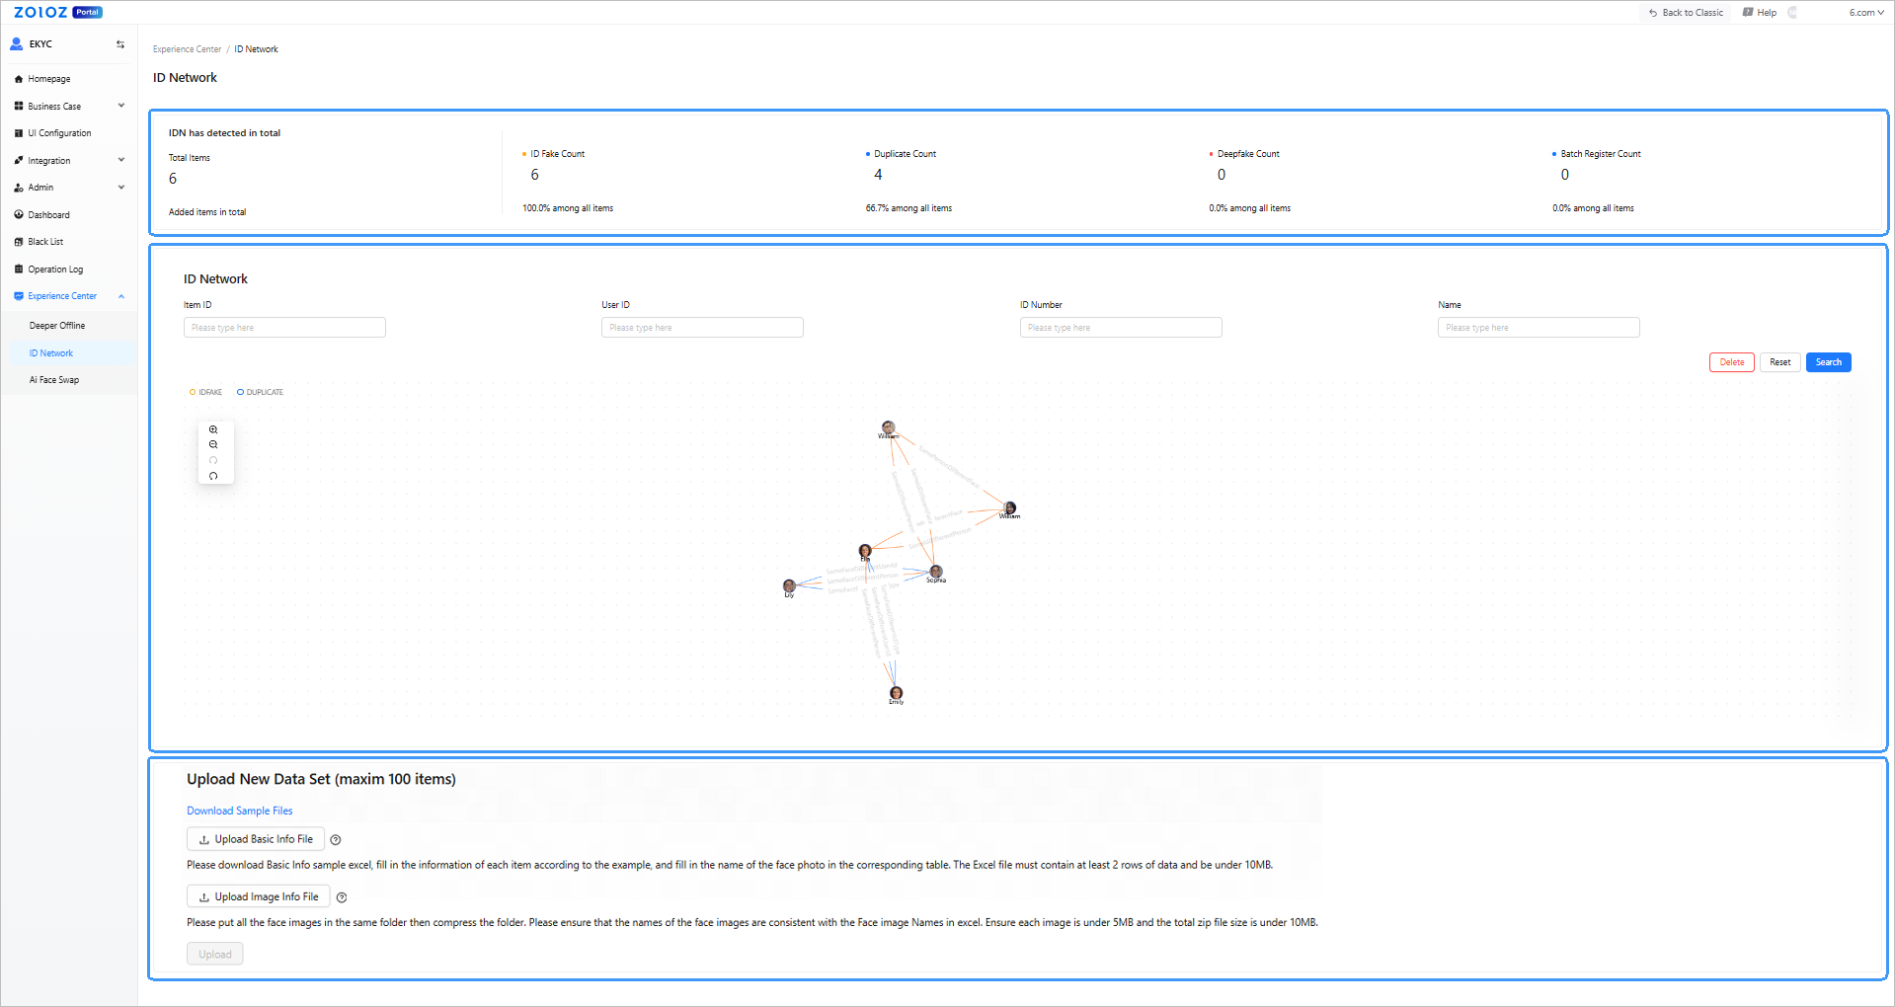
Task: Open the Download Sample Files link
Action: [240, 811]
